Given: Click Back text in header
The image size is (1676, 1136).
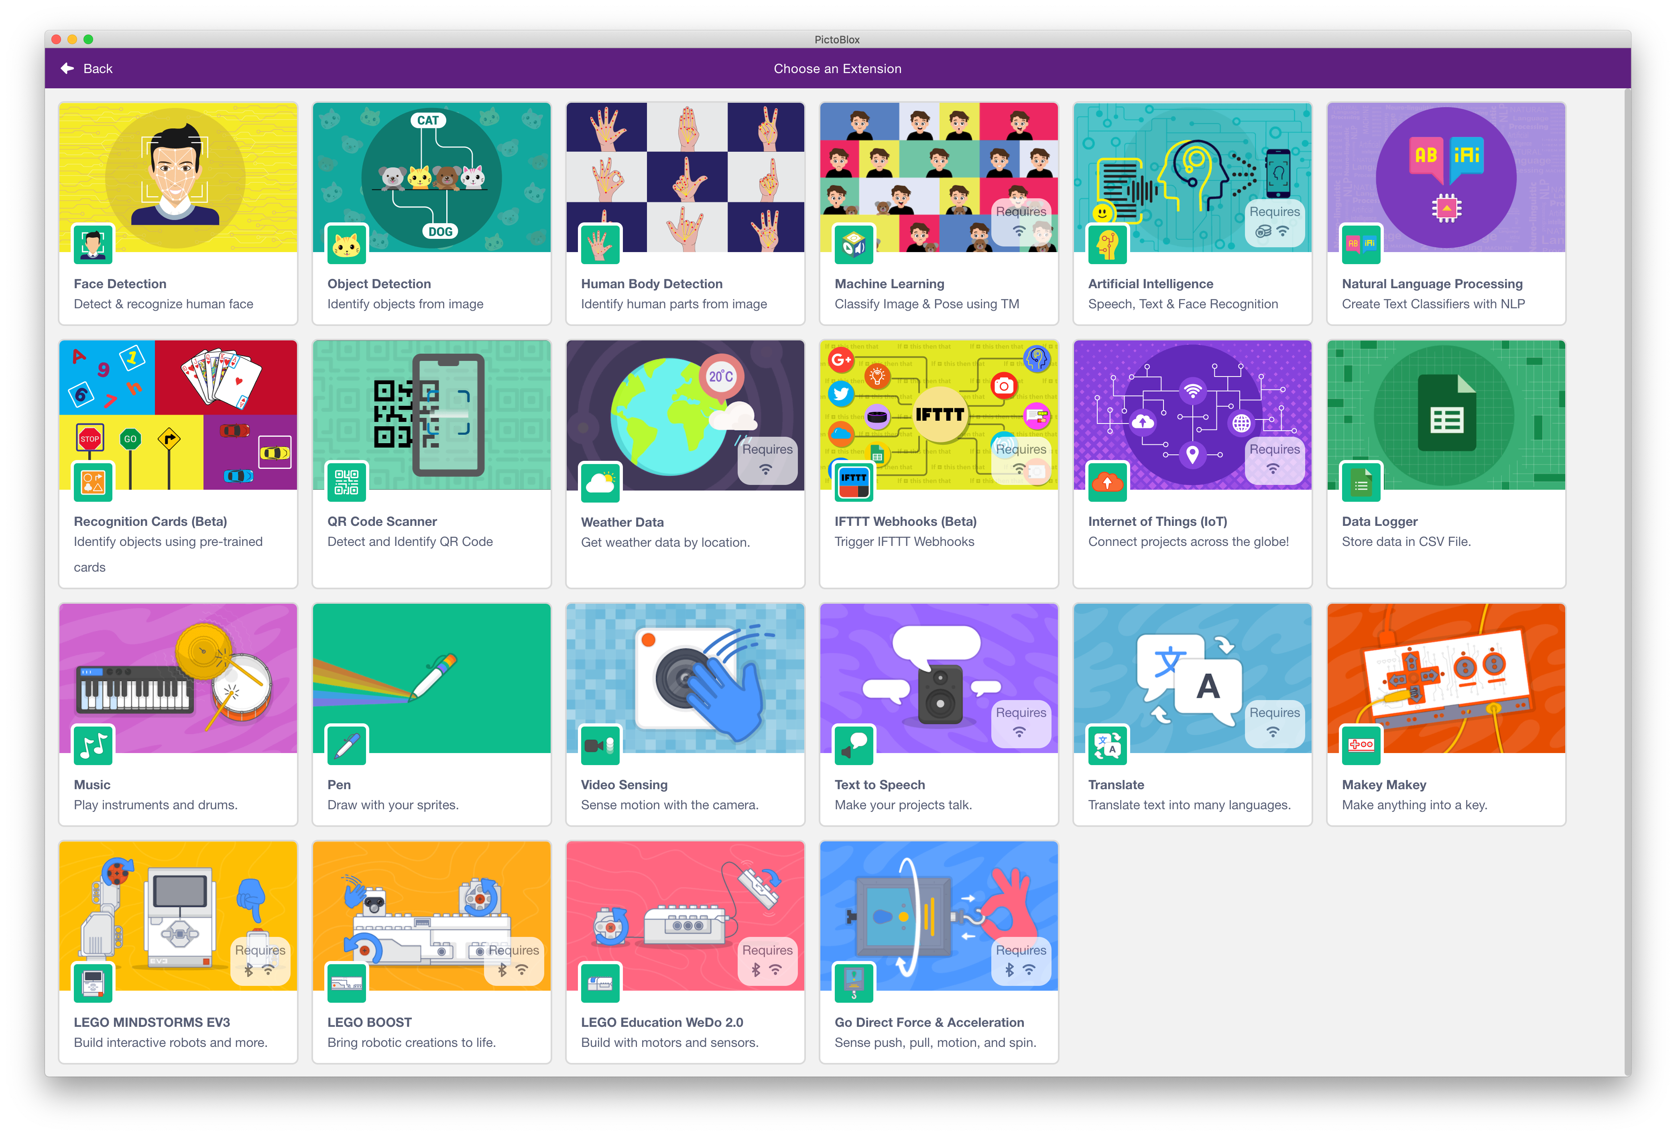Looking at the screenshot, I should click(98, 69).
